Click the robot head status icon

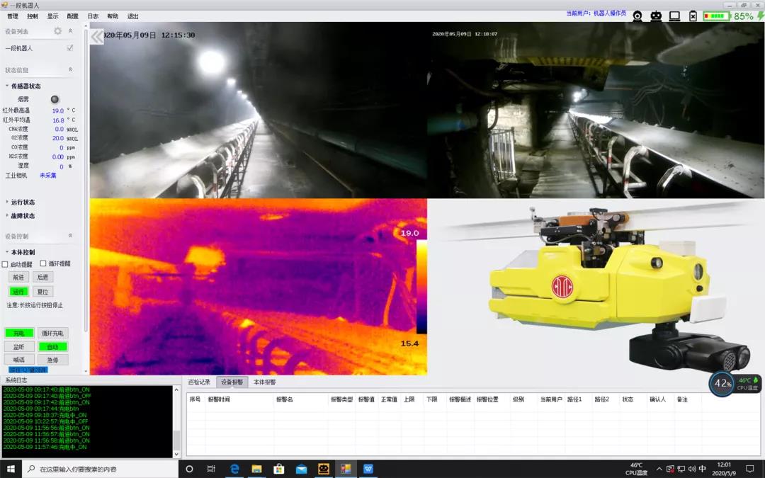coord(656,16)
